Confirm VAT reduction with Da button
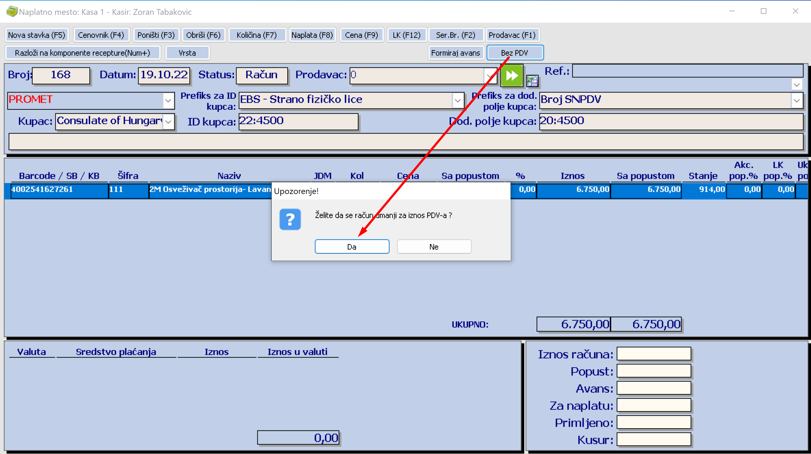 click(352, 247)
